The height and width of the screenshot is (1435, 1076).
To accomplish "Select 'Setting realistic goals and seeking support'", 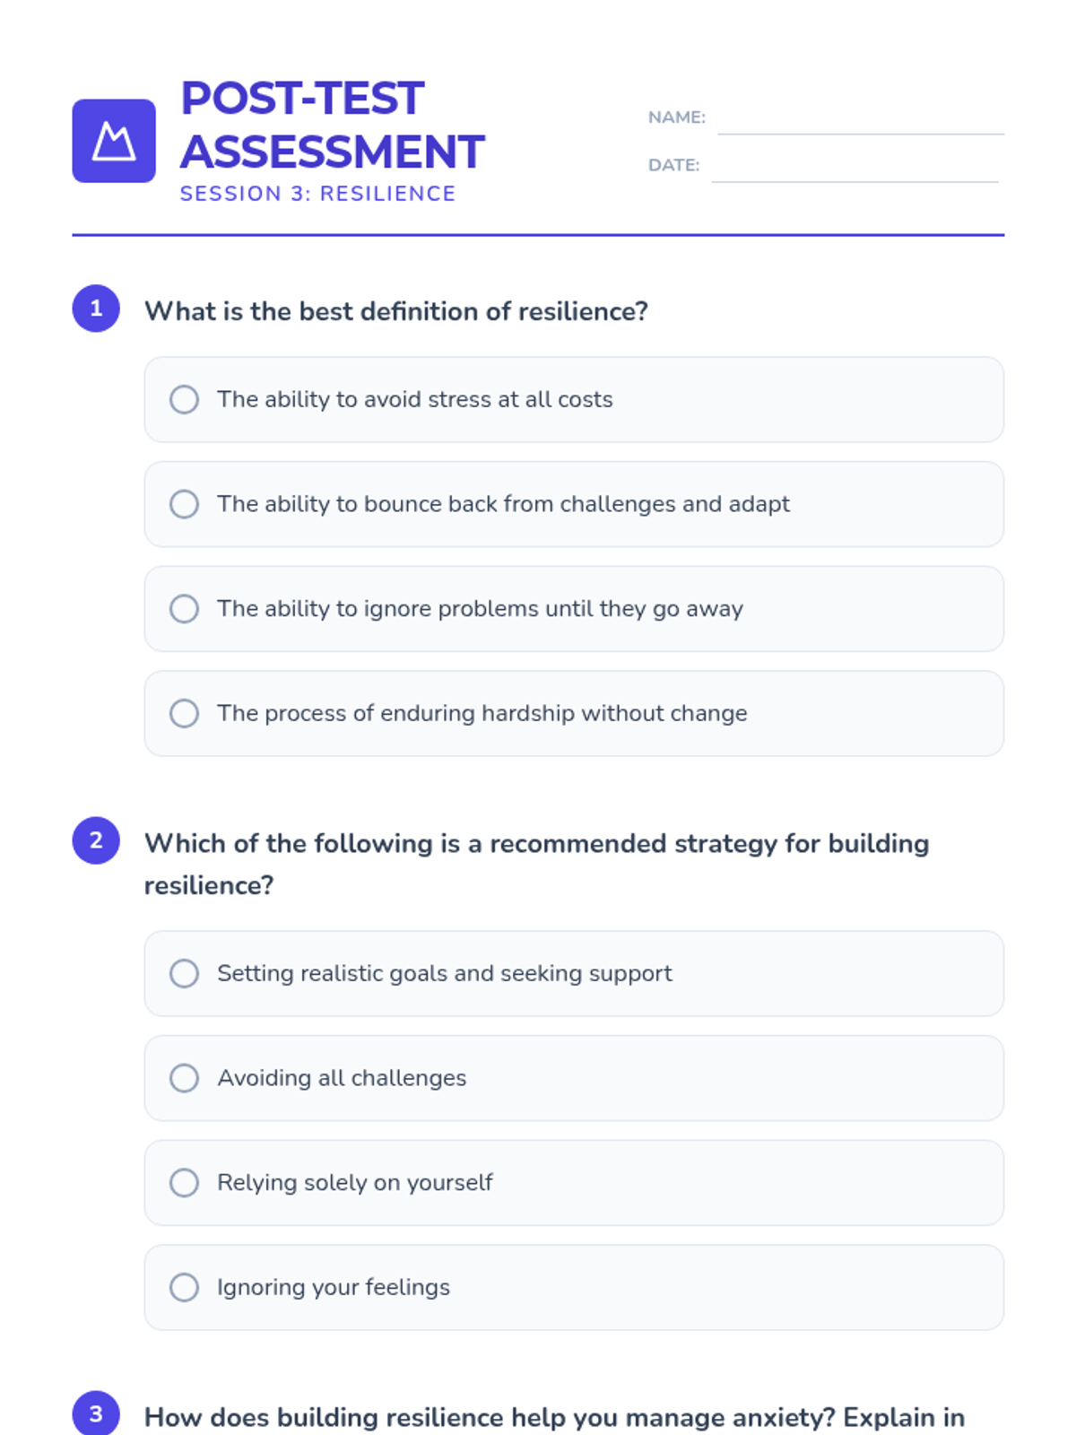I will (x=185, y=973).
